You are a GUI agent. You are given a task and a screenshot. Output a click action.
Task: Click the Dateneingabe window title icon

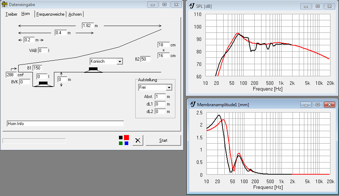click(5, 5)
